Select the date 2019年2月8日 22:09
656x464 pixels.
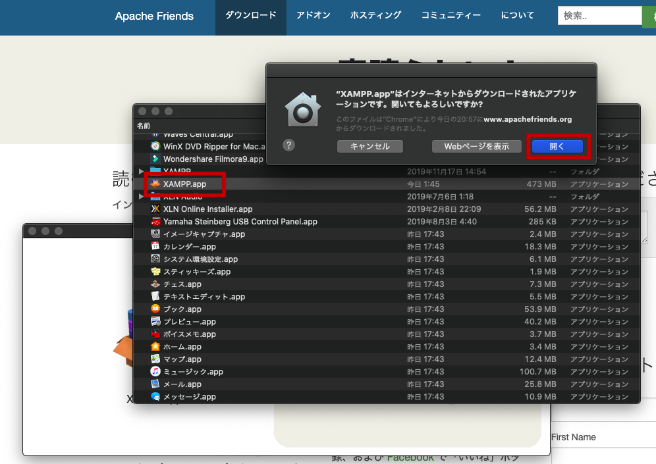(x=444, y=209)
